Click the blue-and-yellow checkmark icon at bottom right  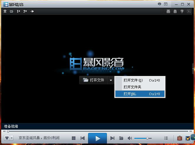click(188, 138)
